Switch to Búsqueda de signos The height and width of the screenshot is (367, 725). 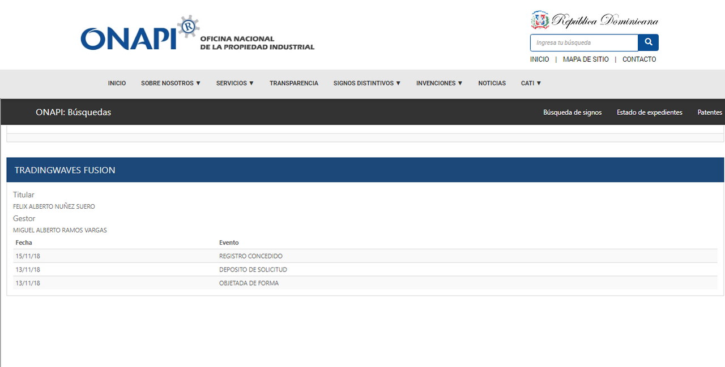(x=572, y=113)
